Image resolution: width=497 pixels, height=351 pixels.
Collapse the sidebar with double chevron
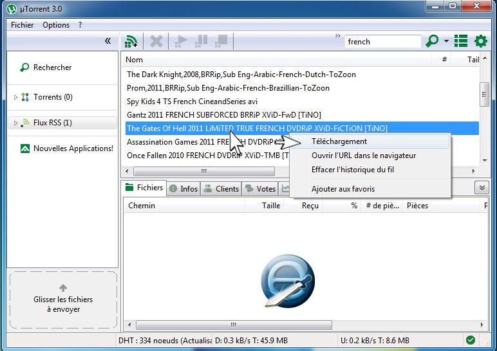108,41
